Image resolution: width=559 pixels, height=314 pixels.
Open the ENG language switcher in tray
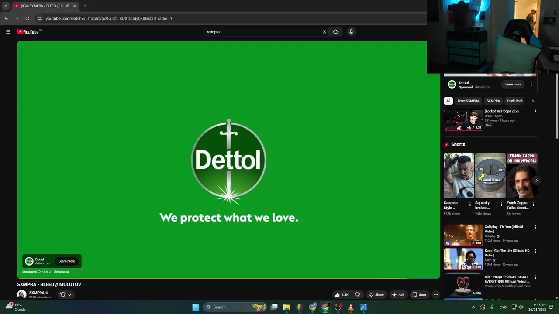(x=503, y=307)
